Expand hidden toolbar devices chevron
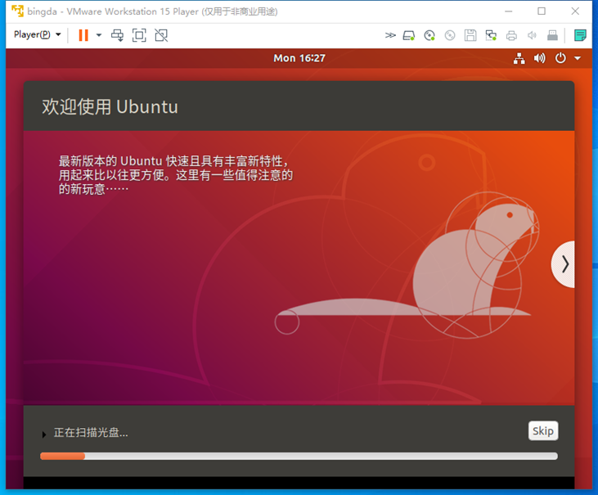The width and height of the screenshot is (598, 495). tap(390, 35)
